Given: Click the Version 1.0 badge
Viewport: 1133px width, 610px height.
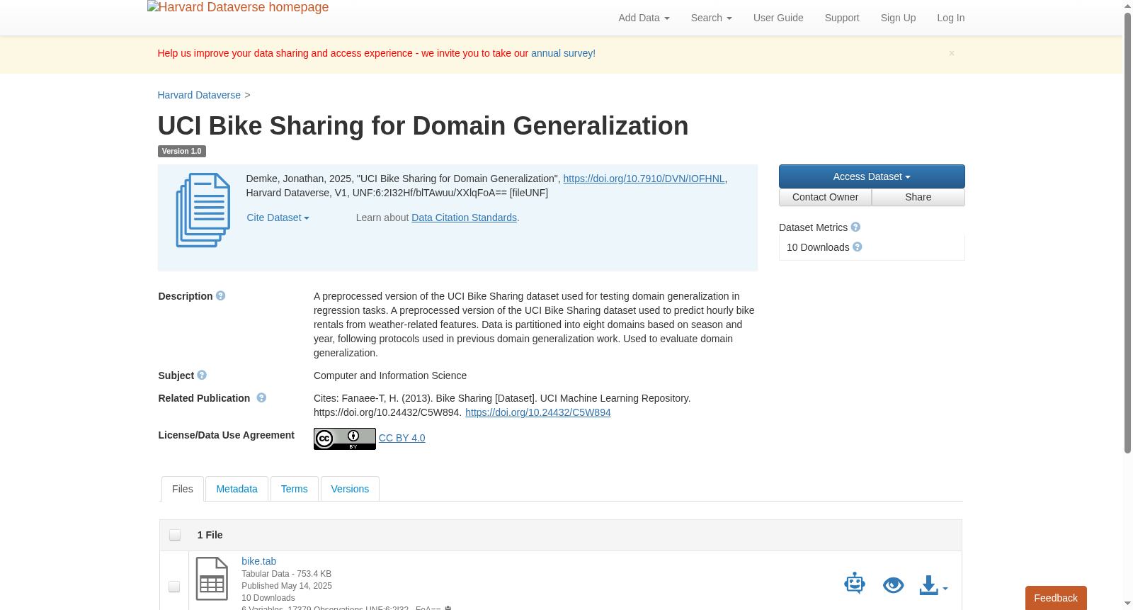Looking at the screenshot, I should (x=181, y=151).
